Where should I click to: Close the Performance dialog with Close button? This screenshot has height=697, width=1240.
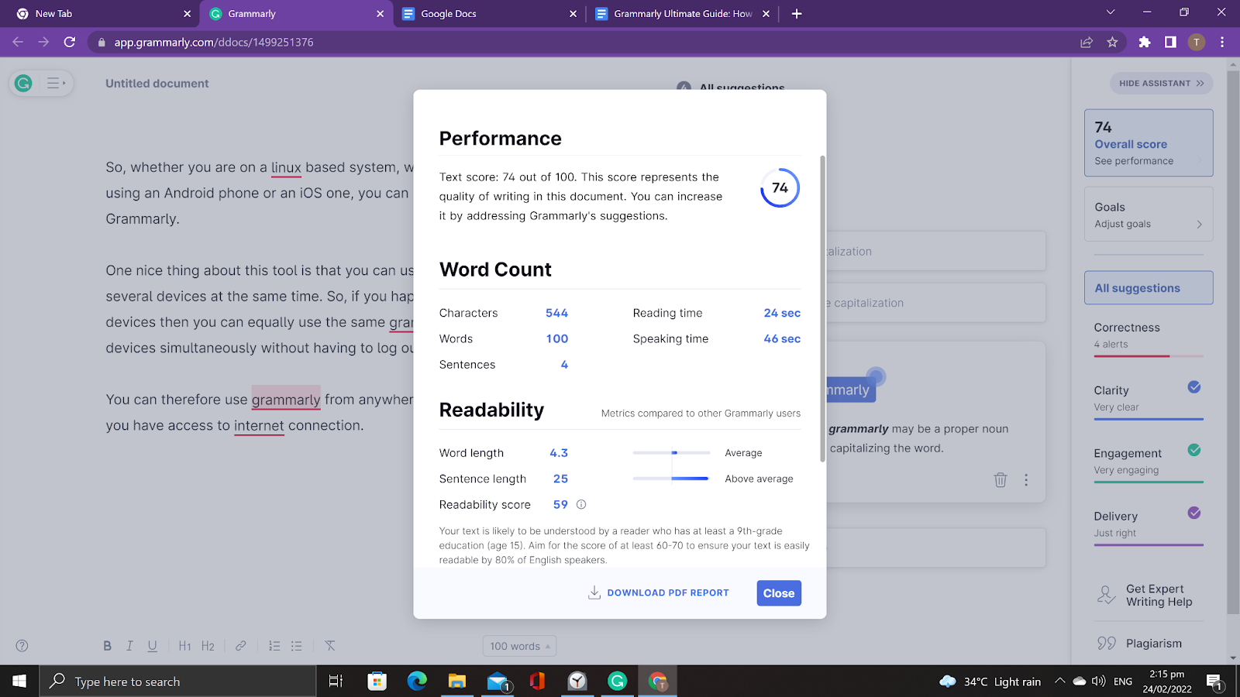coord(779,593)
